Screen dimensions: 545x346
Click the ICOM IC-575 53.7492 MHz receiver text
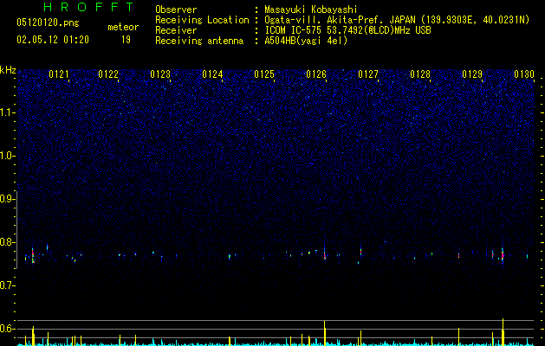(347, 30)
